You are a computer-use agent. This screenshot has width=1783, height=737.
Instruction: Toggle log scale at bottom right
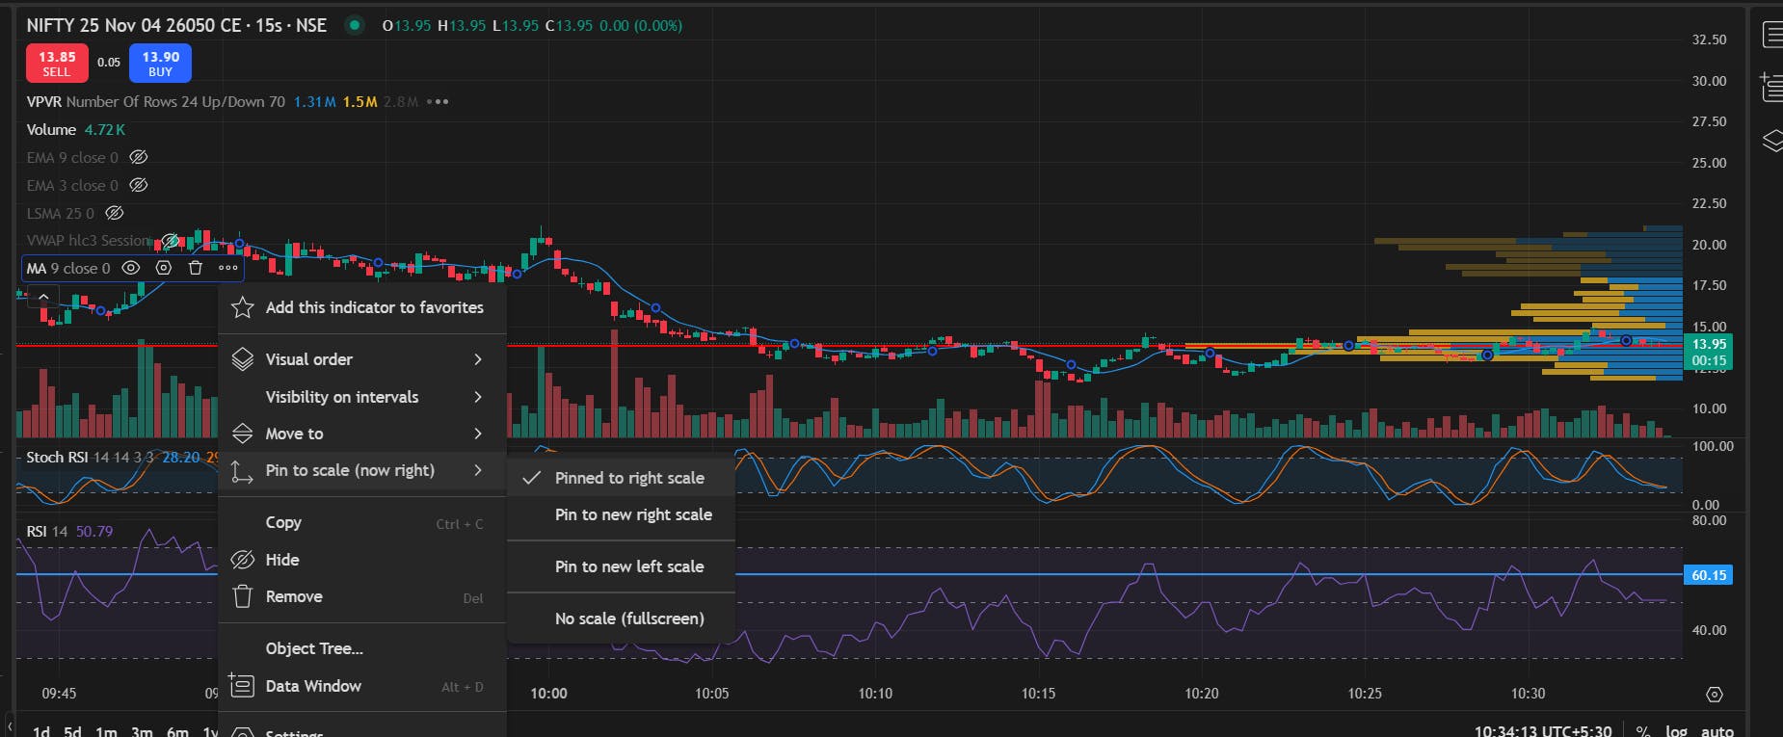click(1676, 730)
